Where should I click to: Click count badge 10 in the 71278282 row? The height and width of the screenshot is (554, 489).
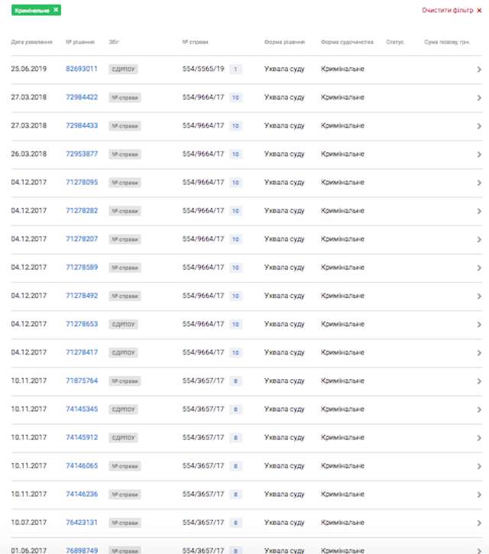click(x=235, y=211)
